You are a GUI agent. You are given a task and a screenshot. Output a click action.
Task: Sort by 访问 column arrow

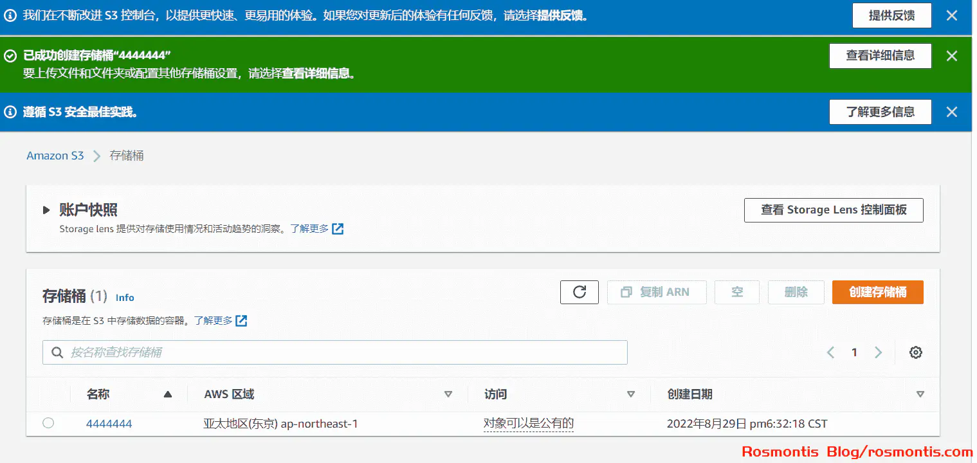click(x=631, y=394)
